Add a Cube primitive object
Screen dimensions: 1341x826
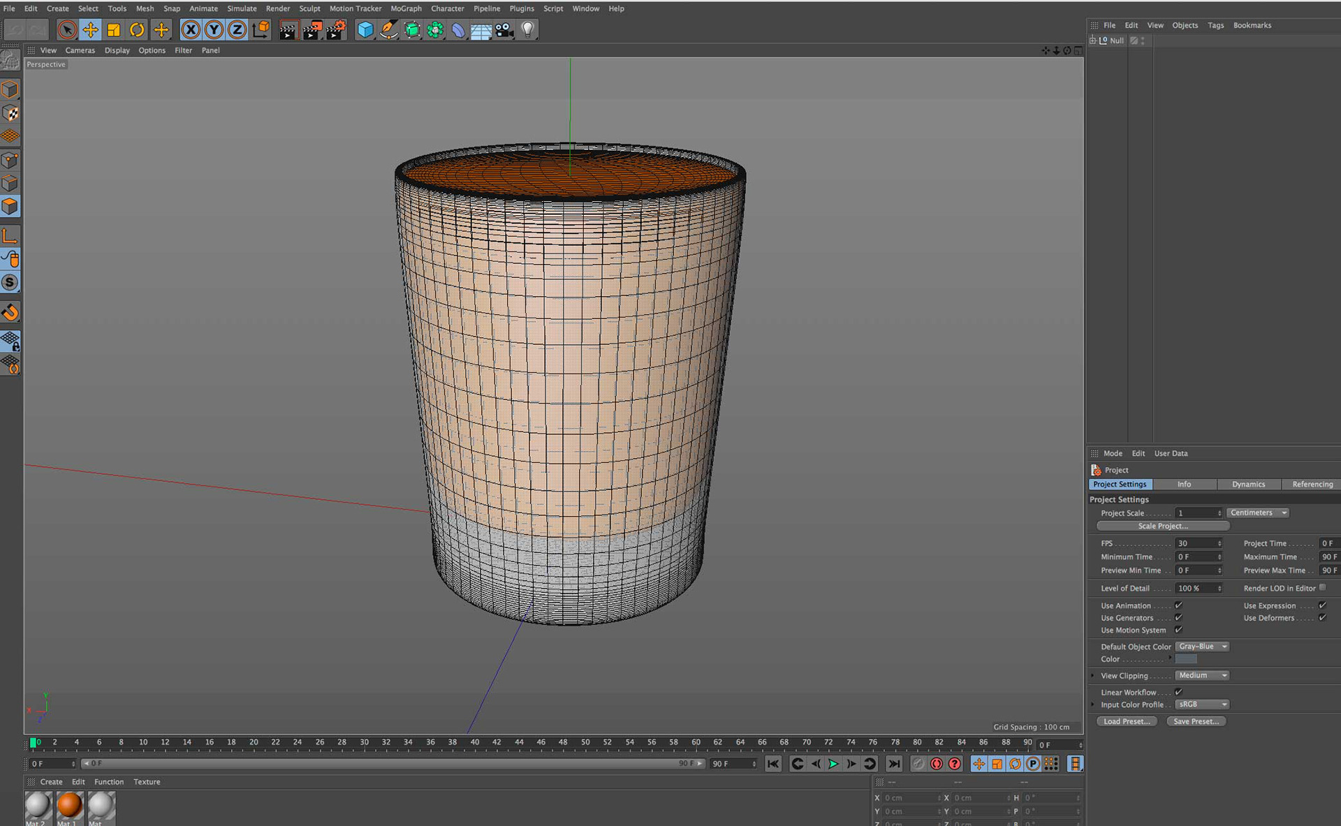365,29
